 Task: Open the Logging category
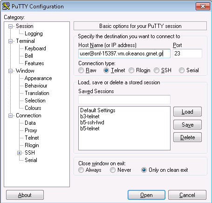[x=34, y=34]
